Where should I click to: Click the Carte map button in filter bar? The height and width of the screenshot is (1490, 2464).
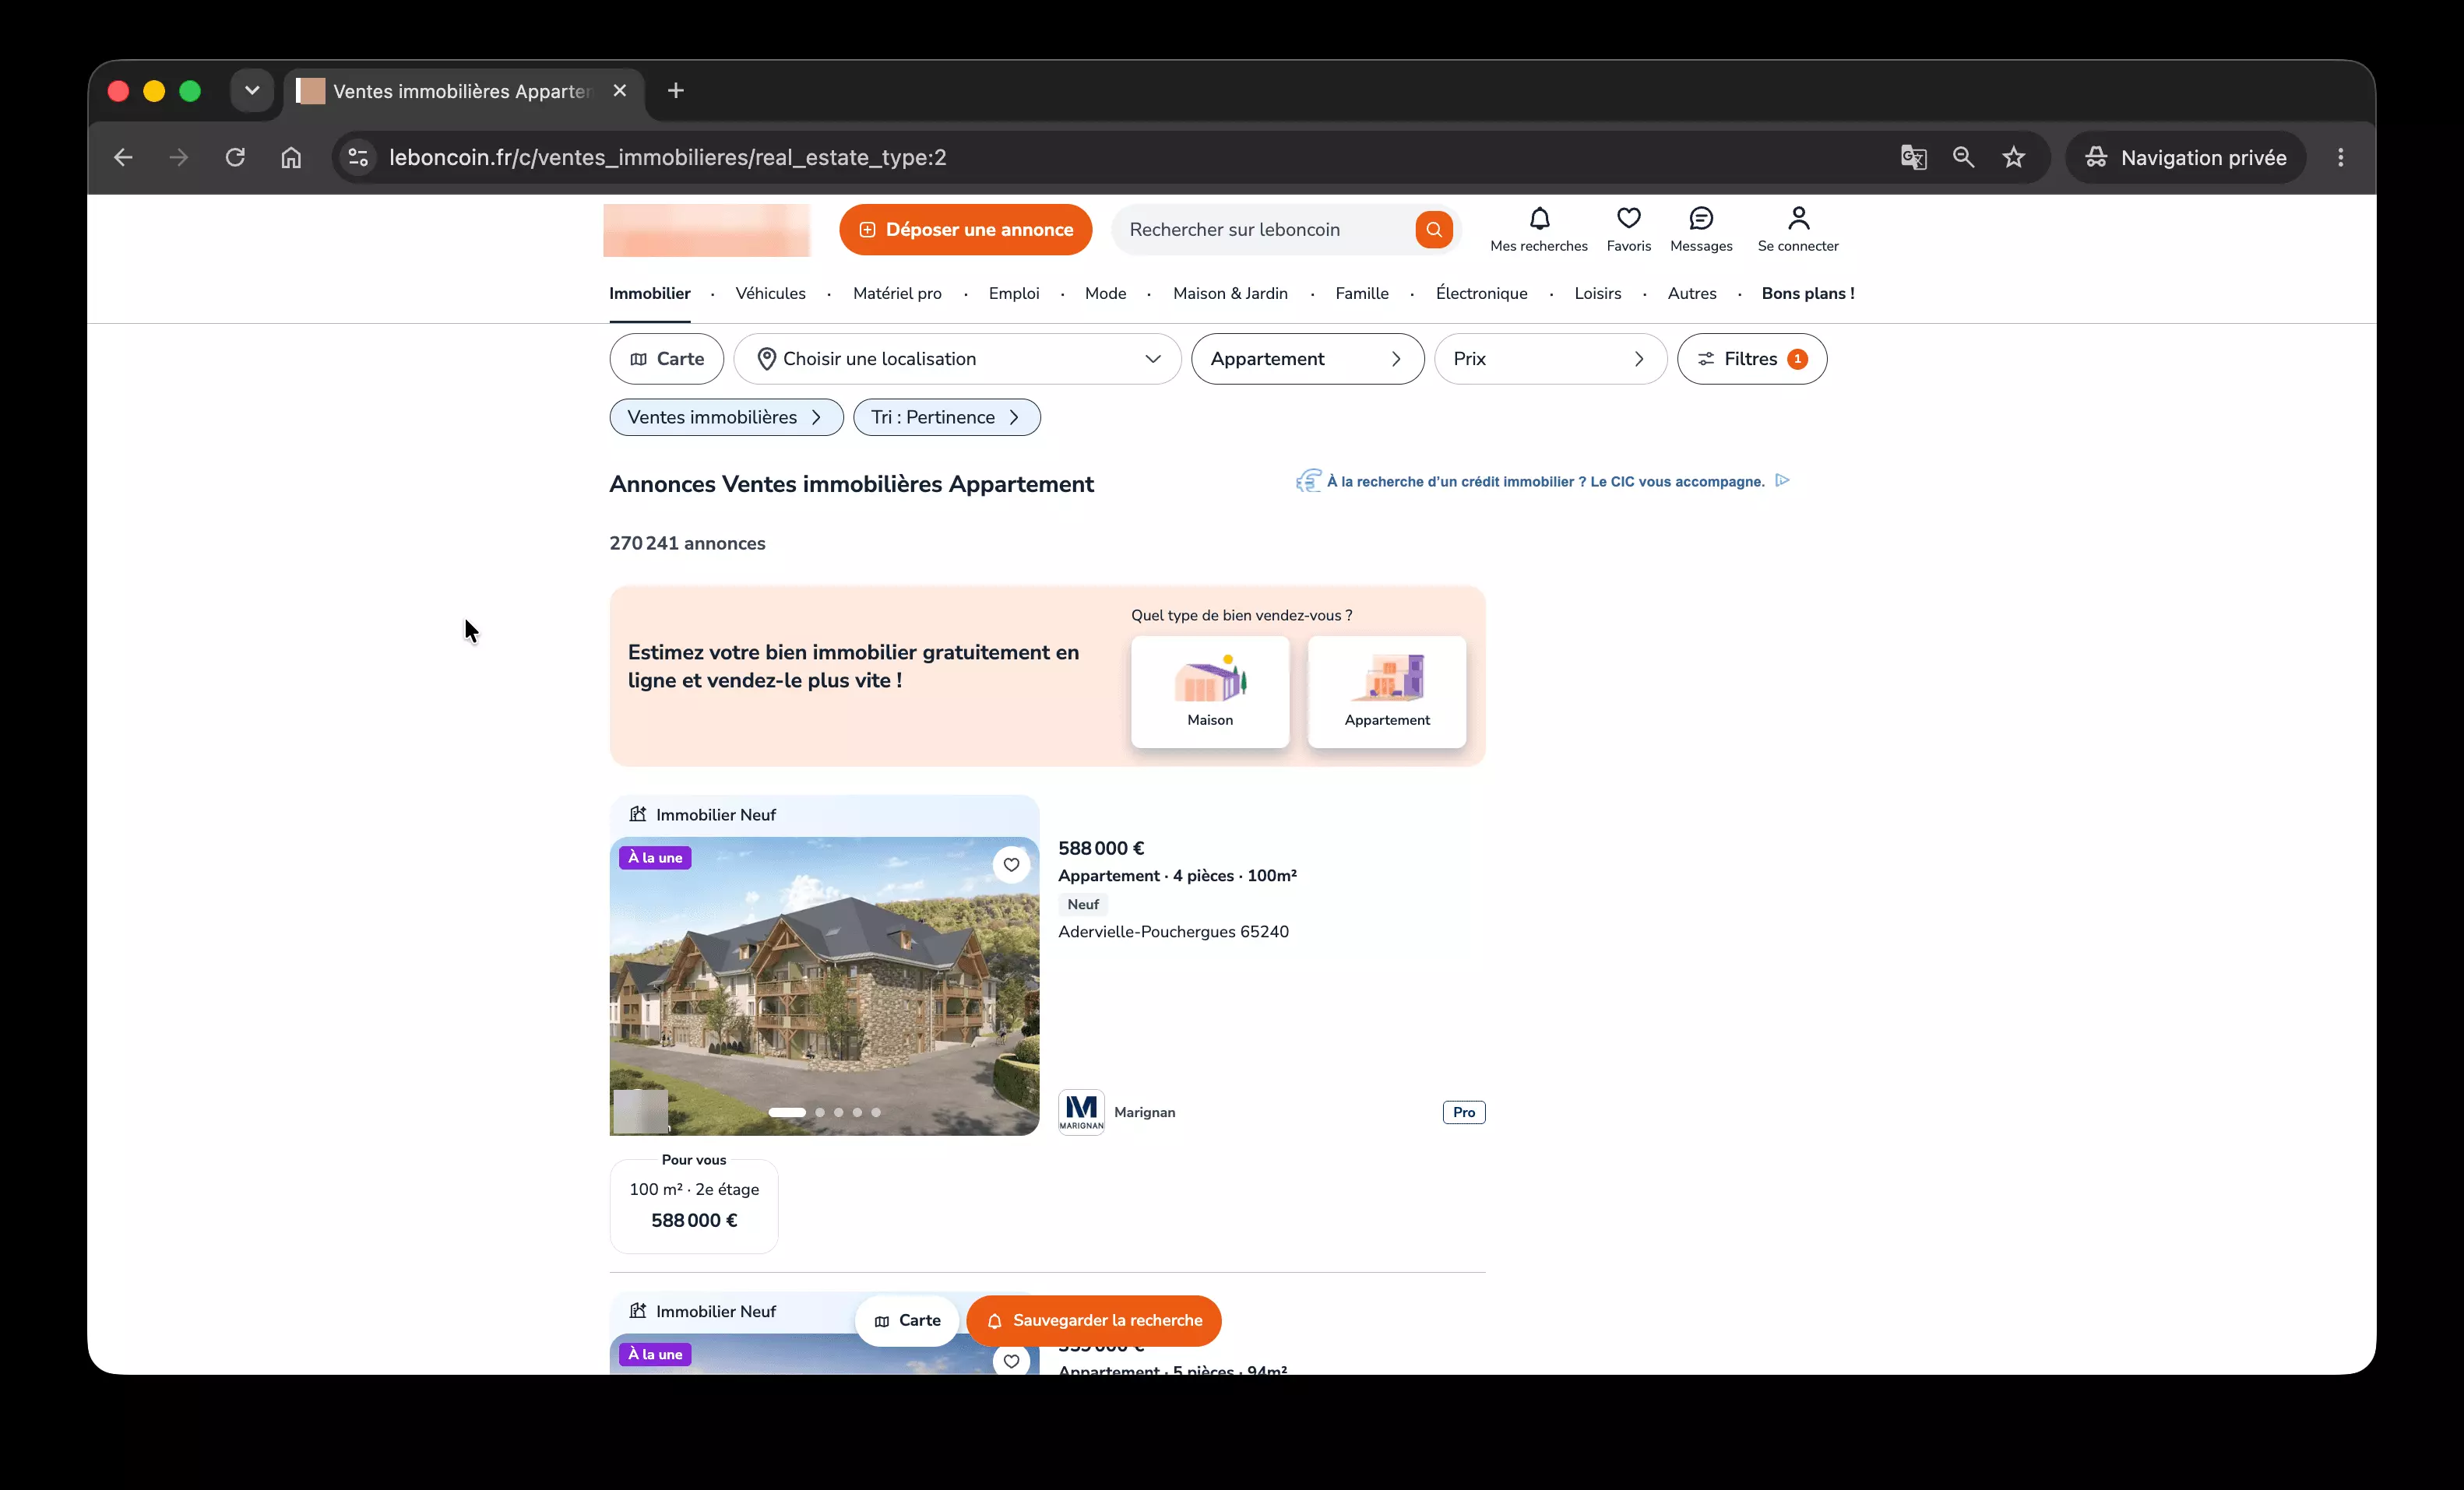(666, 359)
